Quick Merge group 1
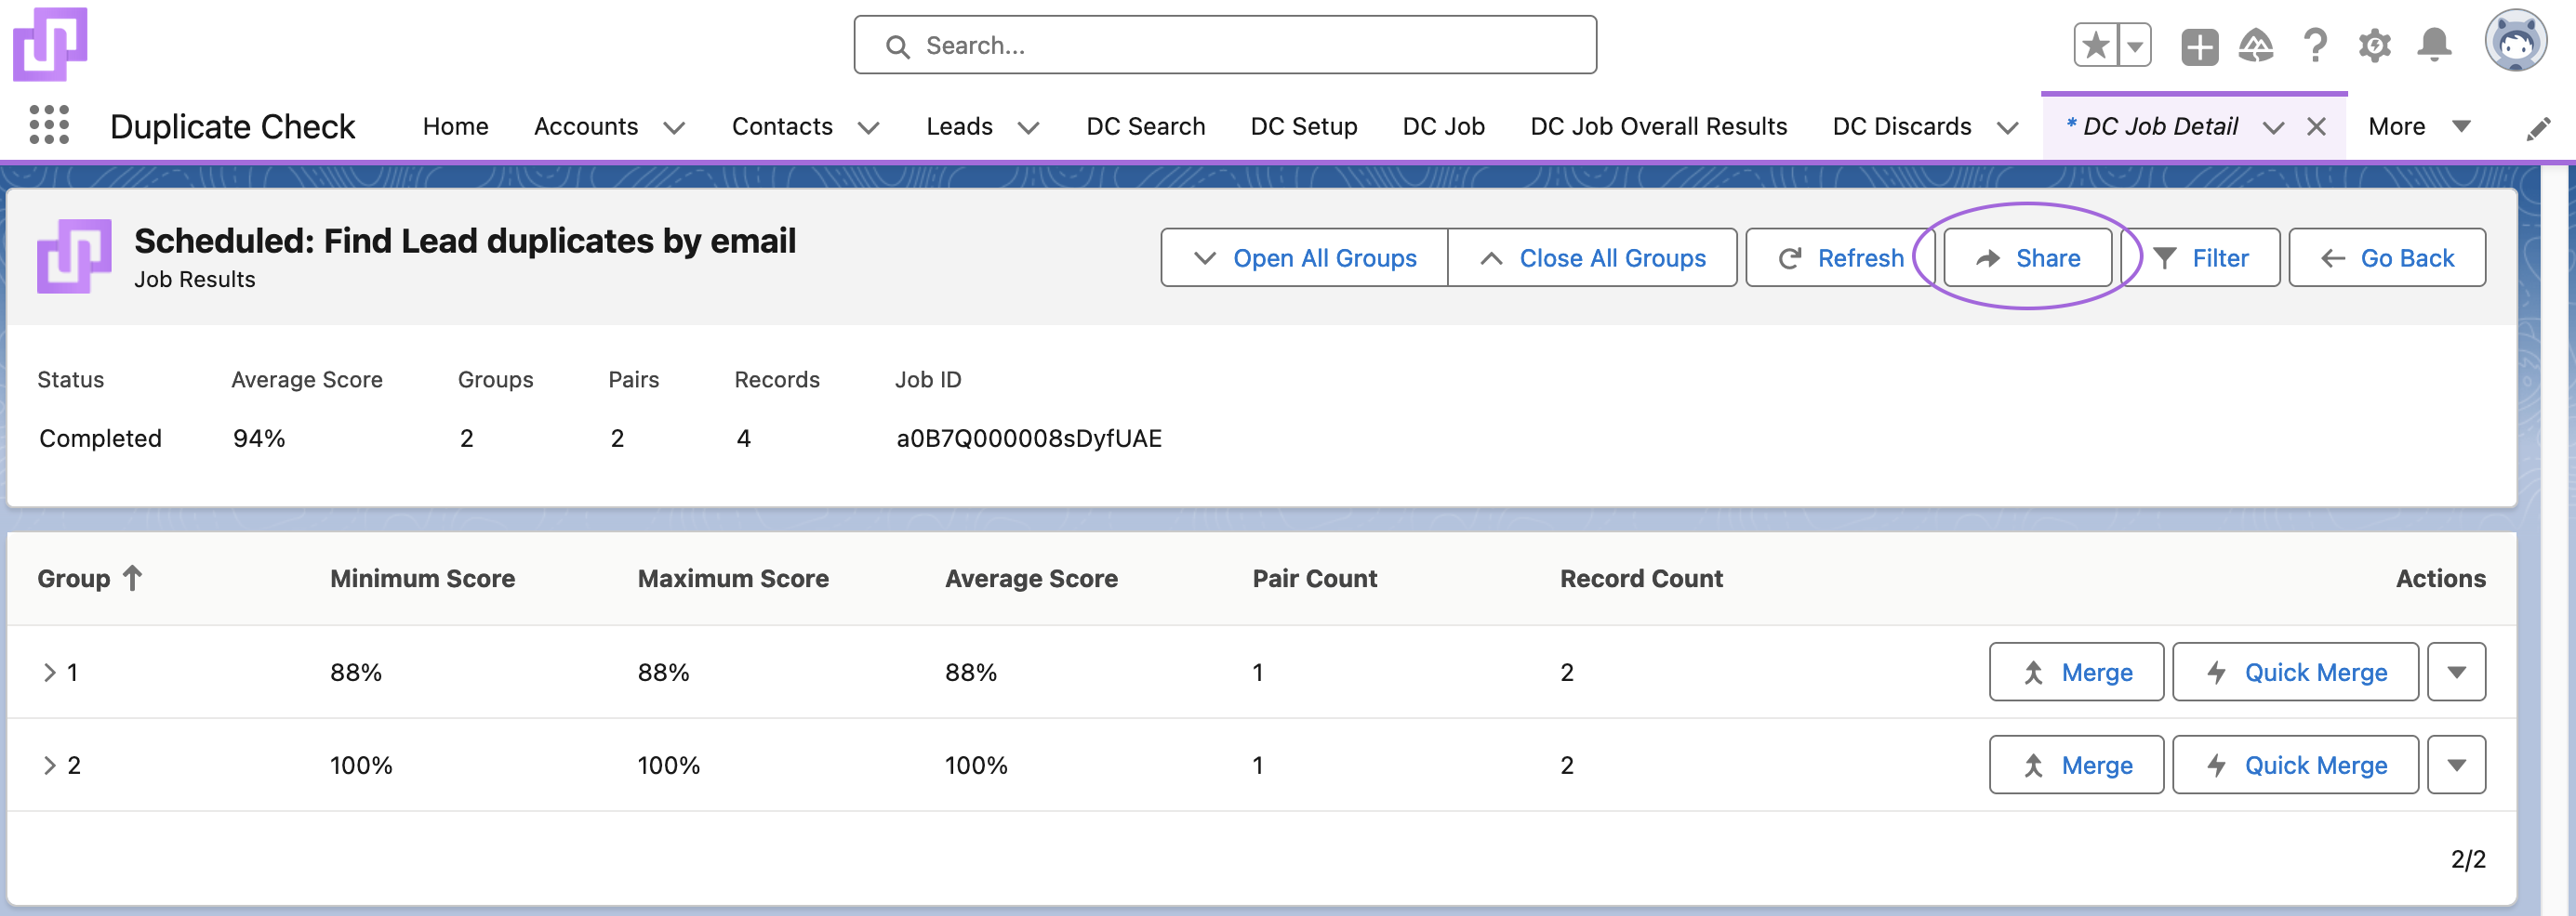This screenshot has width=2576, height=916. (x=2295, y=673)
